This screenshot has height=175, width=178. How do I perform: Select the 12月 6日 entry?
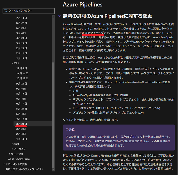click(22, 69)
